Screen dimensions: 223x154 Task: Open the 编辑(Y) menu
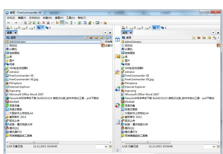click(22, 18)
